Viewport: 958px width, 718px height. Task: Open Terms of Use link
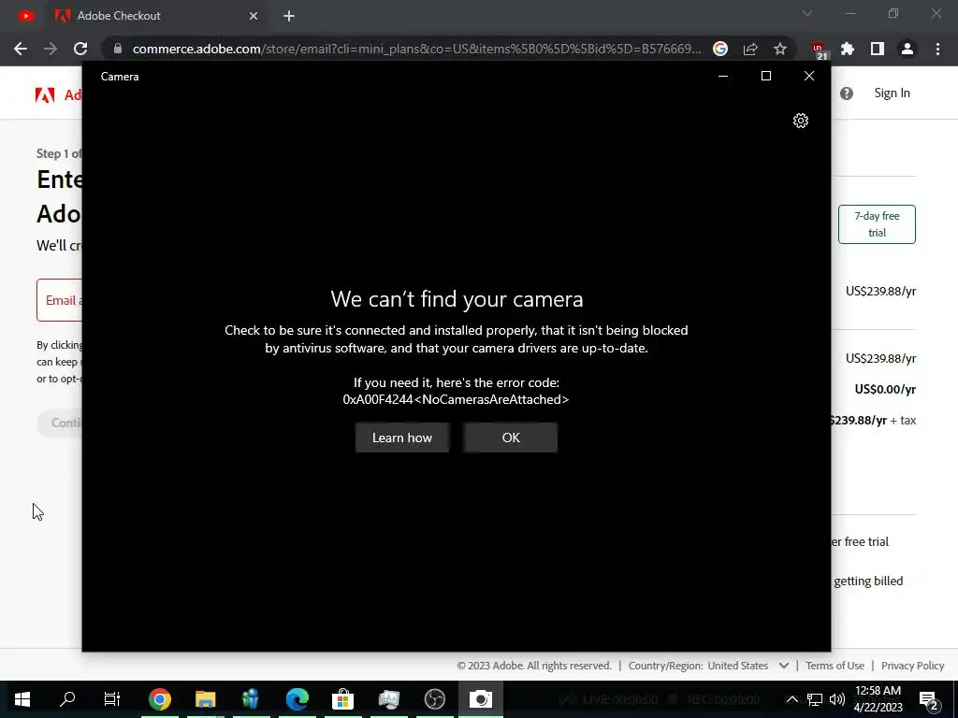click(x=835, y=666)
